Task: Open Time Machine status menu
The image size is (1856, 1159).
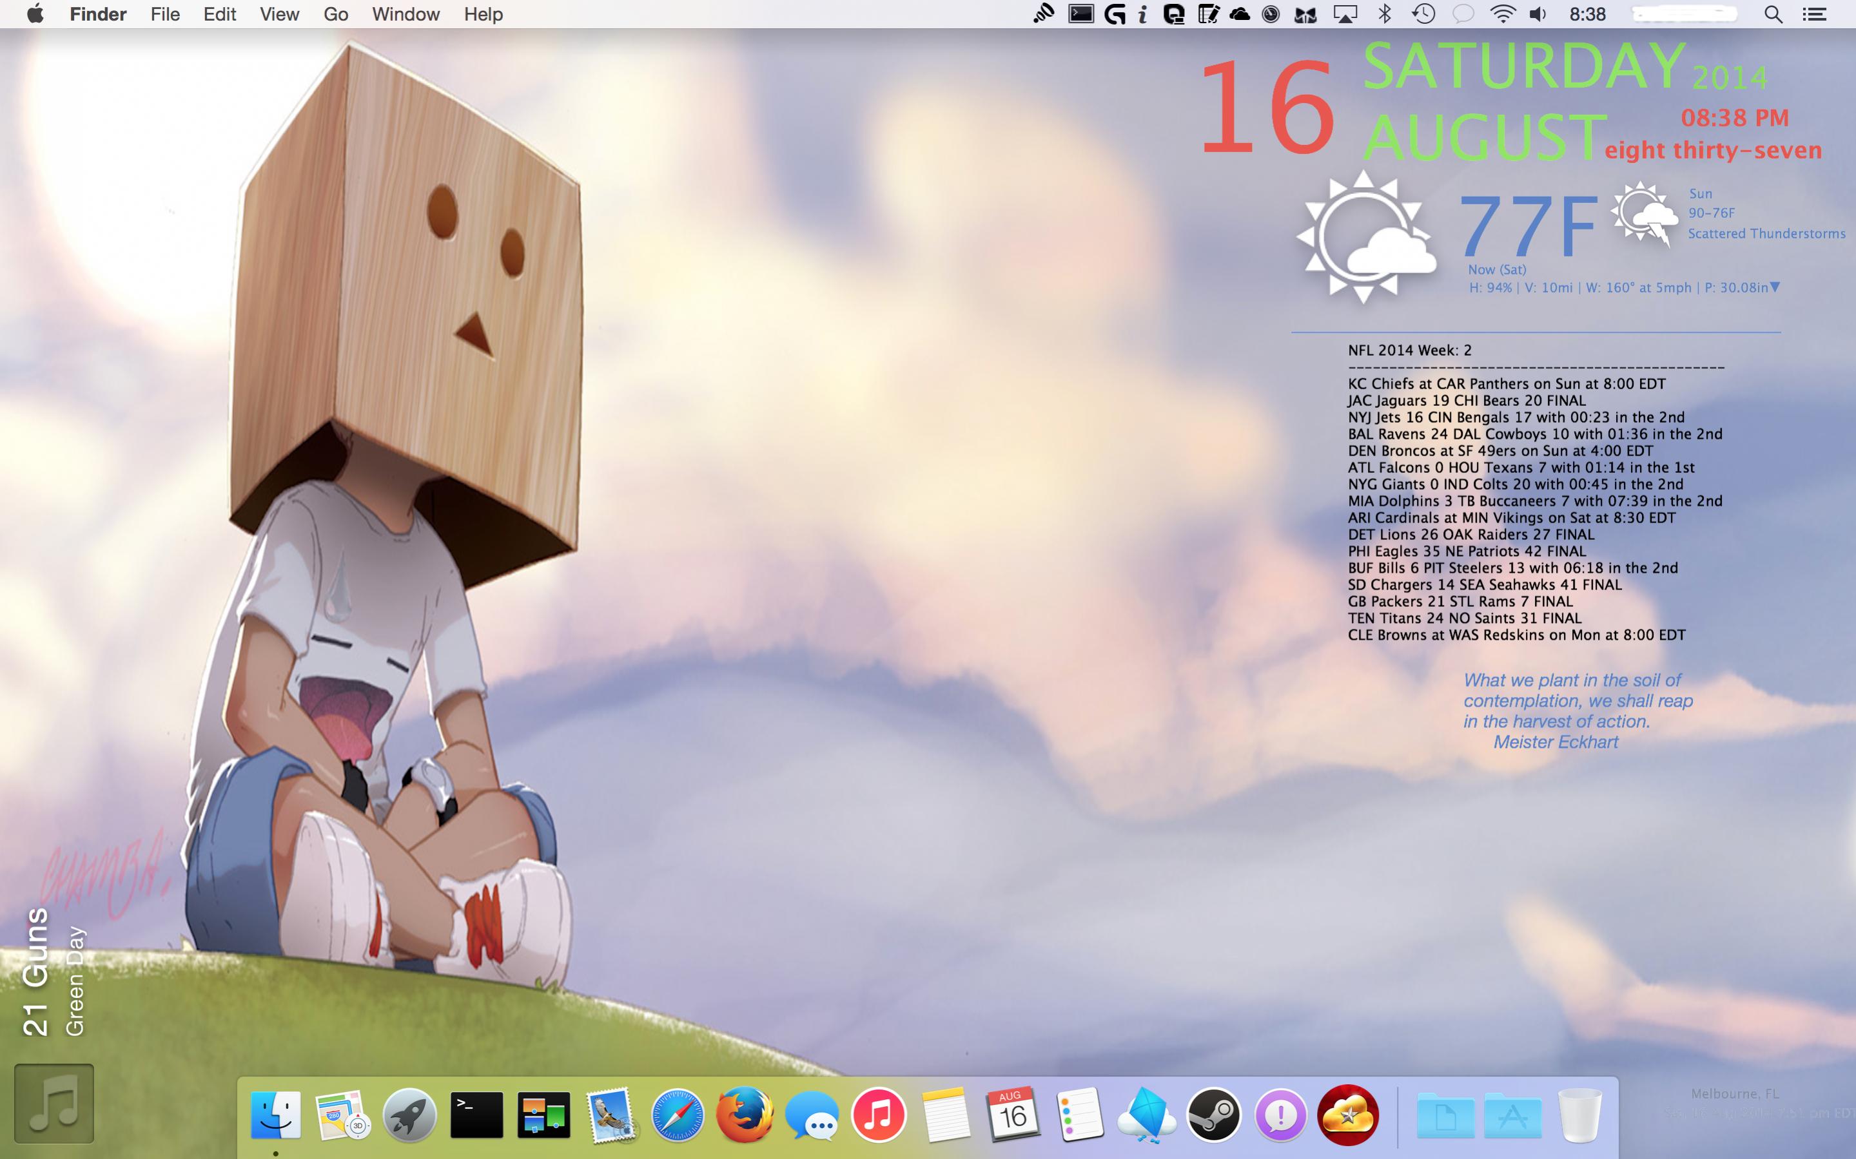Action: pyautogui.click(x=1423, y=14)
